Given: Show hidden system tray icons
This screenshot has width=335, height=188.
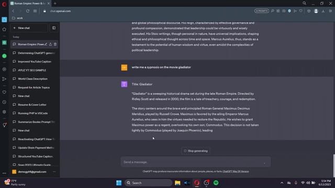Looking at the screenshot, I should pos(282,183).
